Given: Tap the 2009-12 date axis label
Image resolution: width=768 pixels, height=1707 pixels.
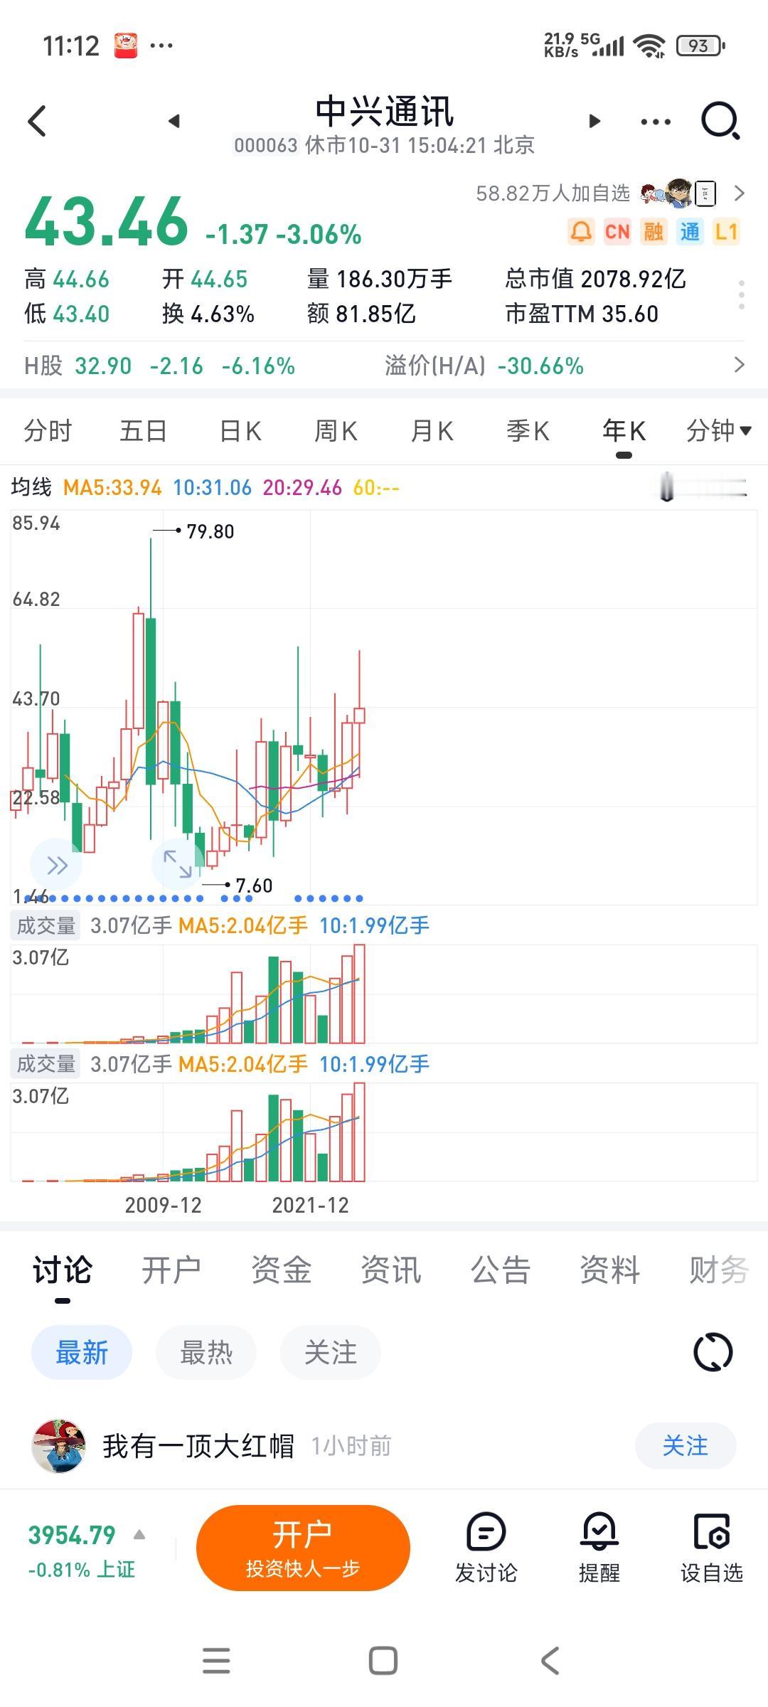Looking at the screenshot, I should point(163,1206).
